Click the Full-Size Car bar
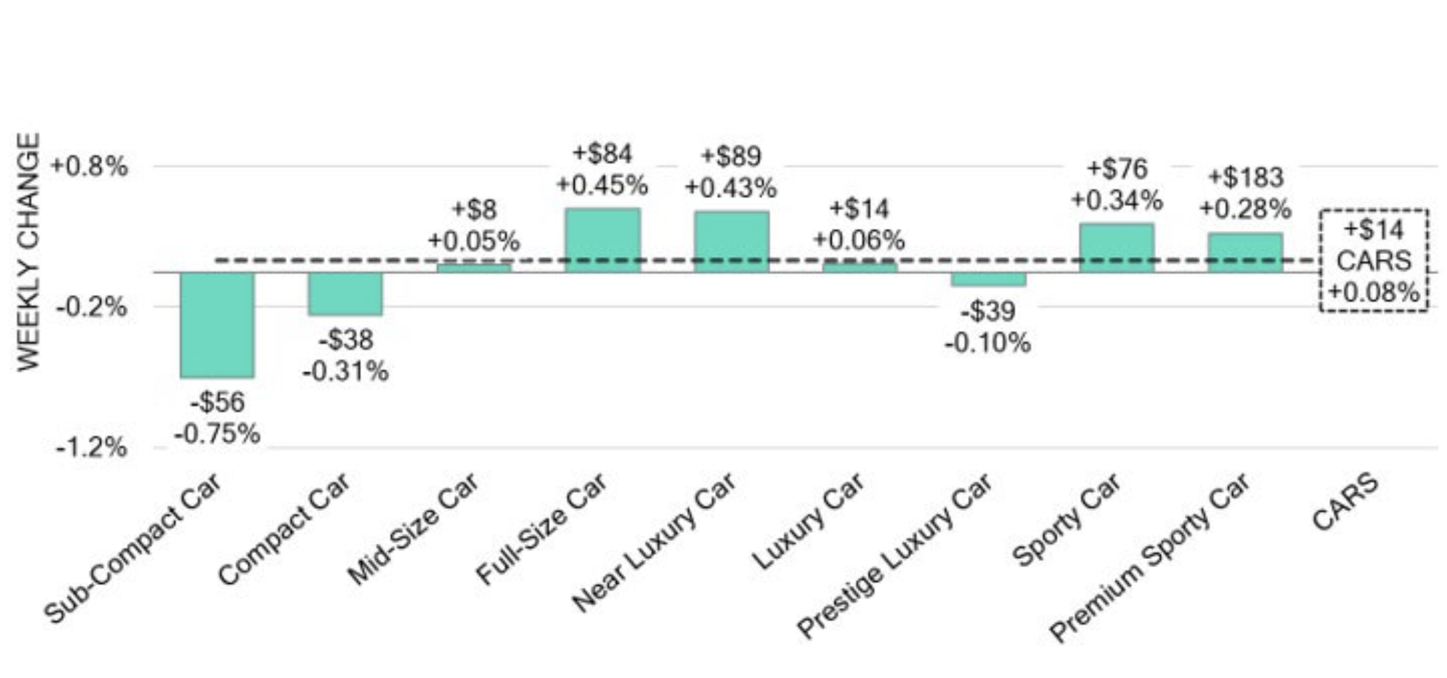 pyautogui.click(x=602, y=240)
